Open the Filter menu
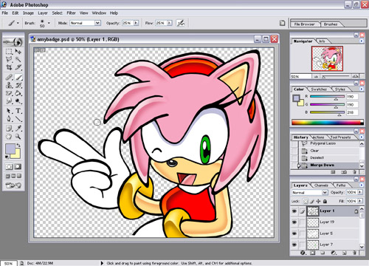Screen dimensions: 369x266 click(x=71, y=13)
